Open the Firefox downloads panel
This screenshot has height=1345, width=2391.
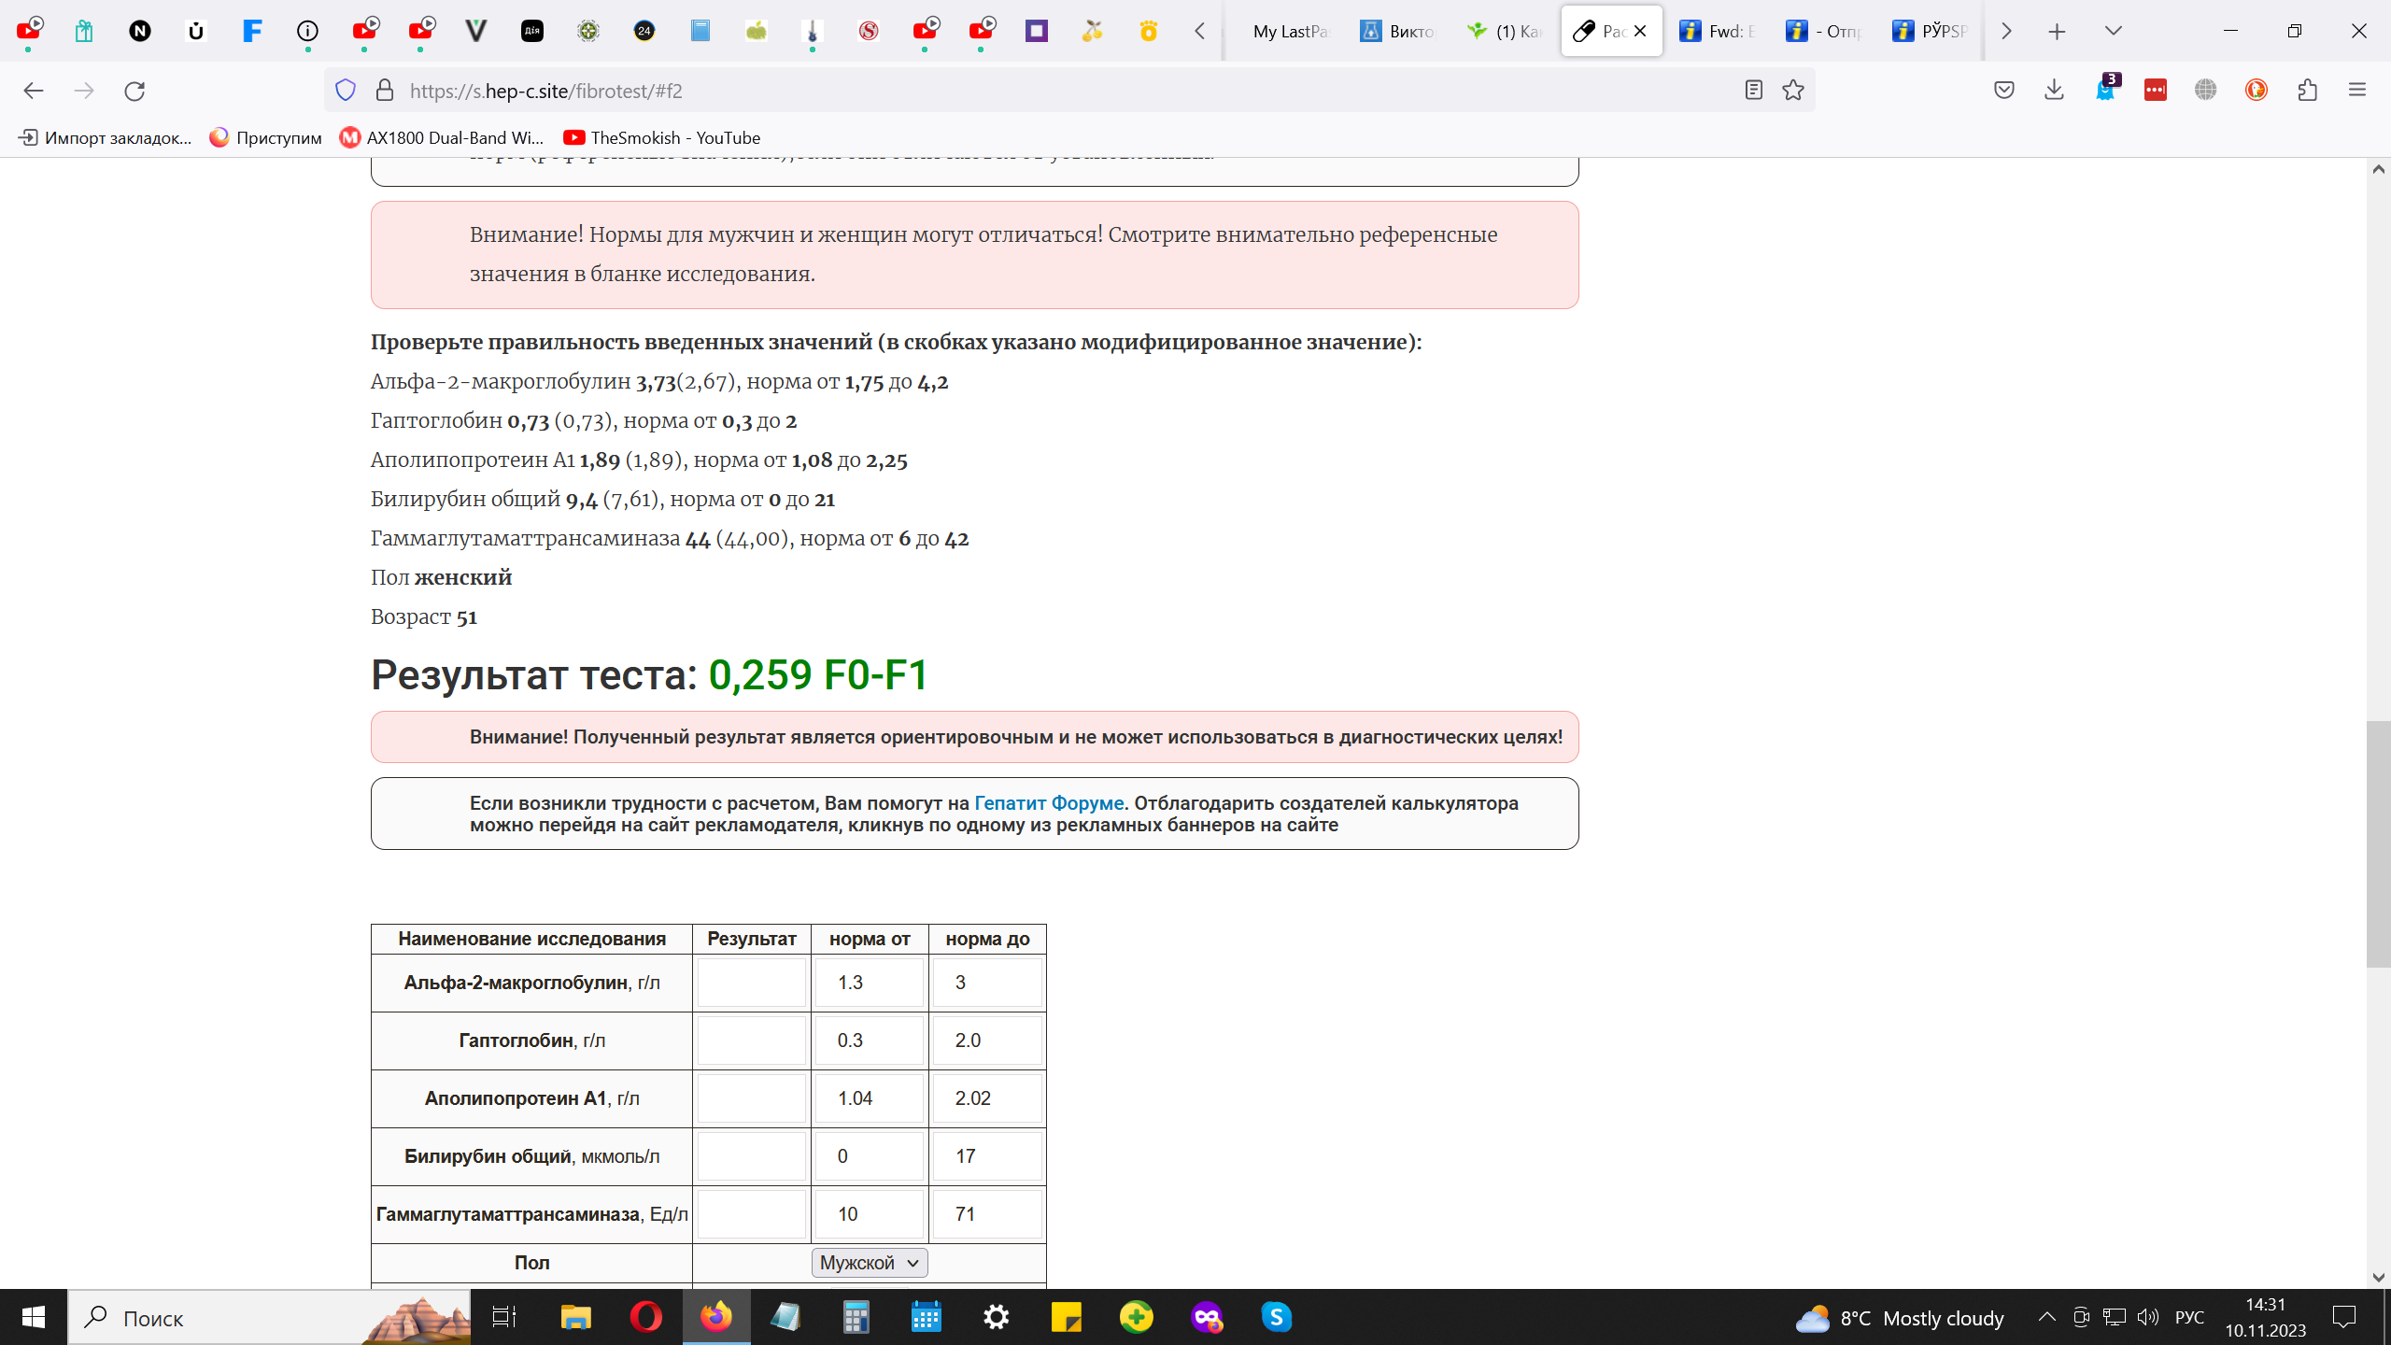(x=2054, y=91)
